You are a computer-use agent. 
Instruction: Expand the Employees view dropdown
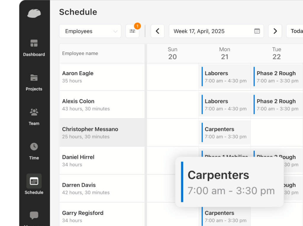click(x=90, y=31)
